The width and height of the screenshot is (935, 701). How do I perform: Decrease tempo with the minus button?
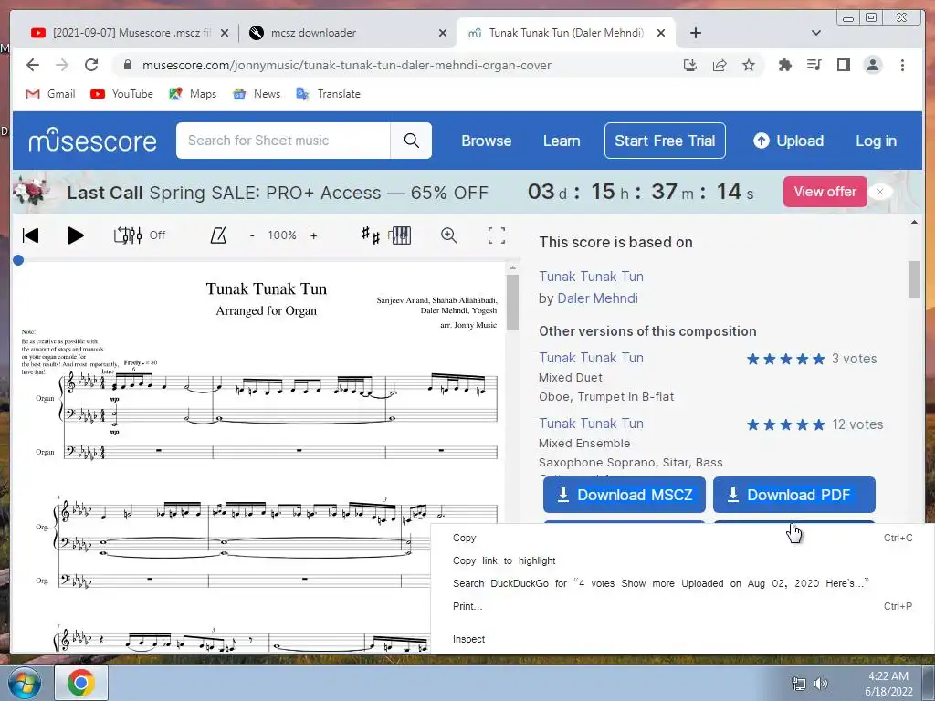point(252,235)
